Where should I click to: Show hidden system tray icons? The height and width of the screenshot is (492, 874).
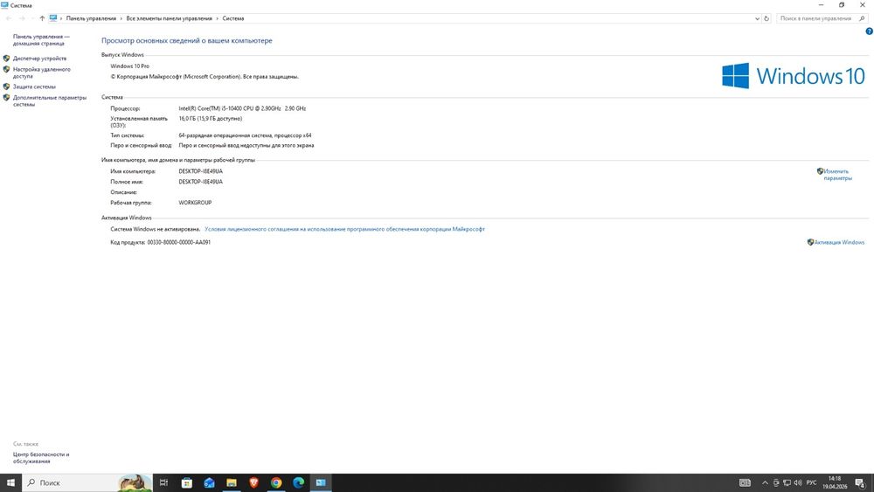[765, 482]
